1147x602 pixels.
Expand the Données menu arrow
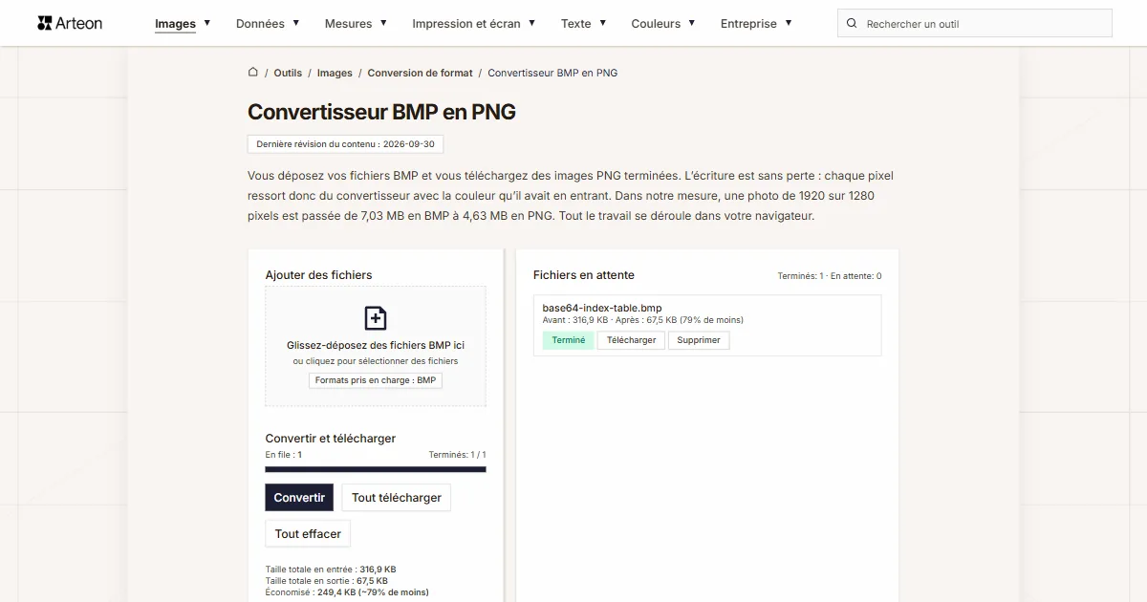pyautogui.click(x=296, y=22)
